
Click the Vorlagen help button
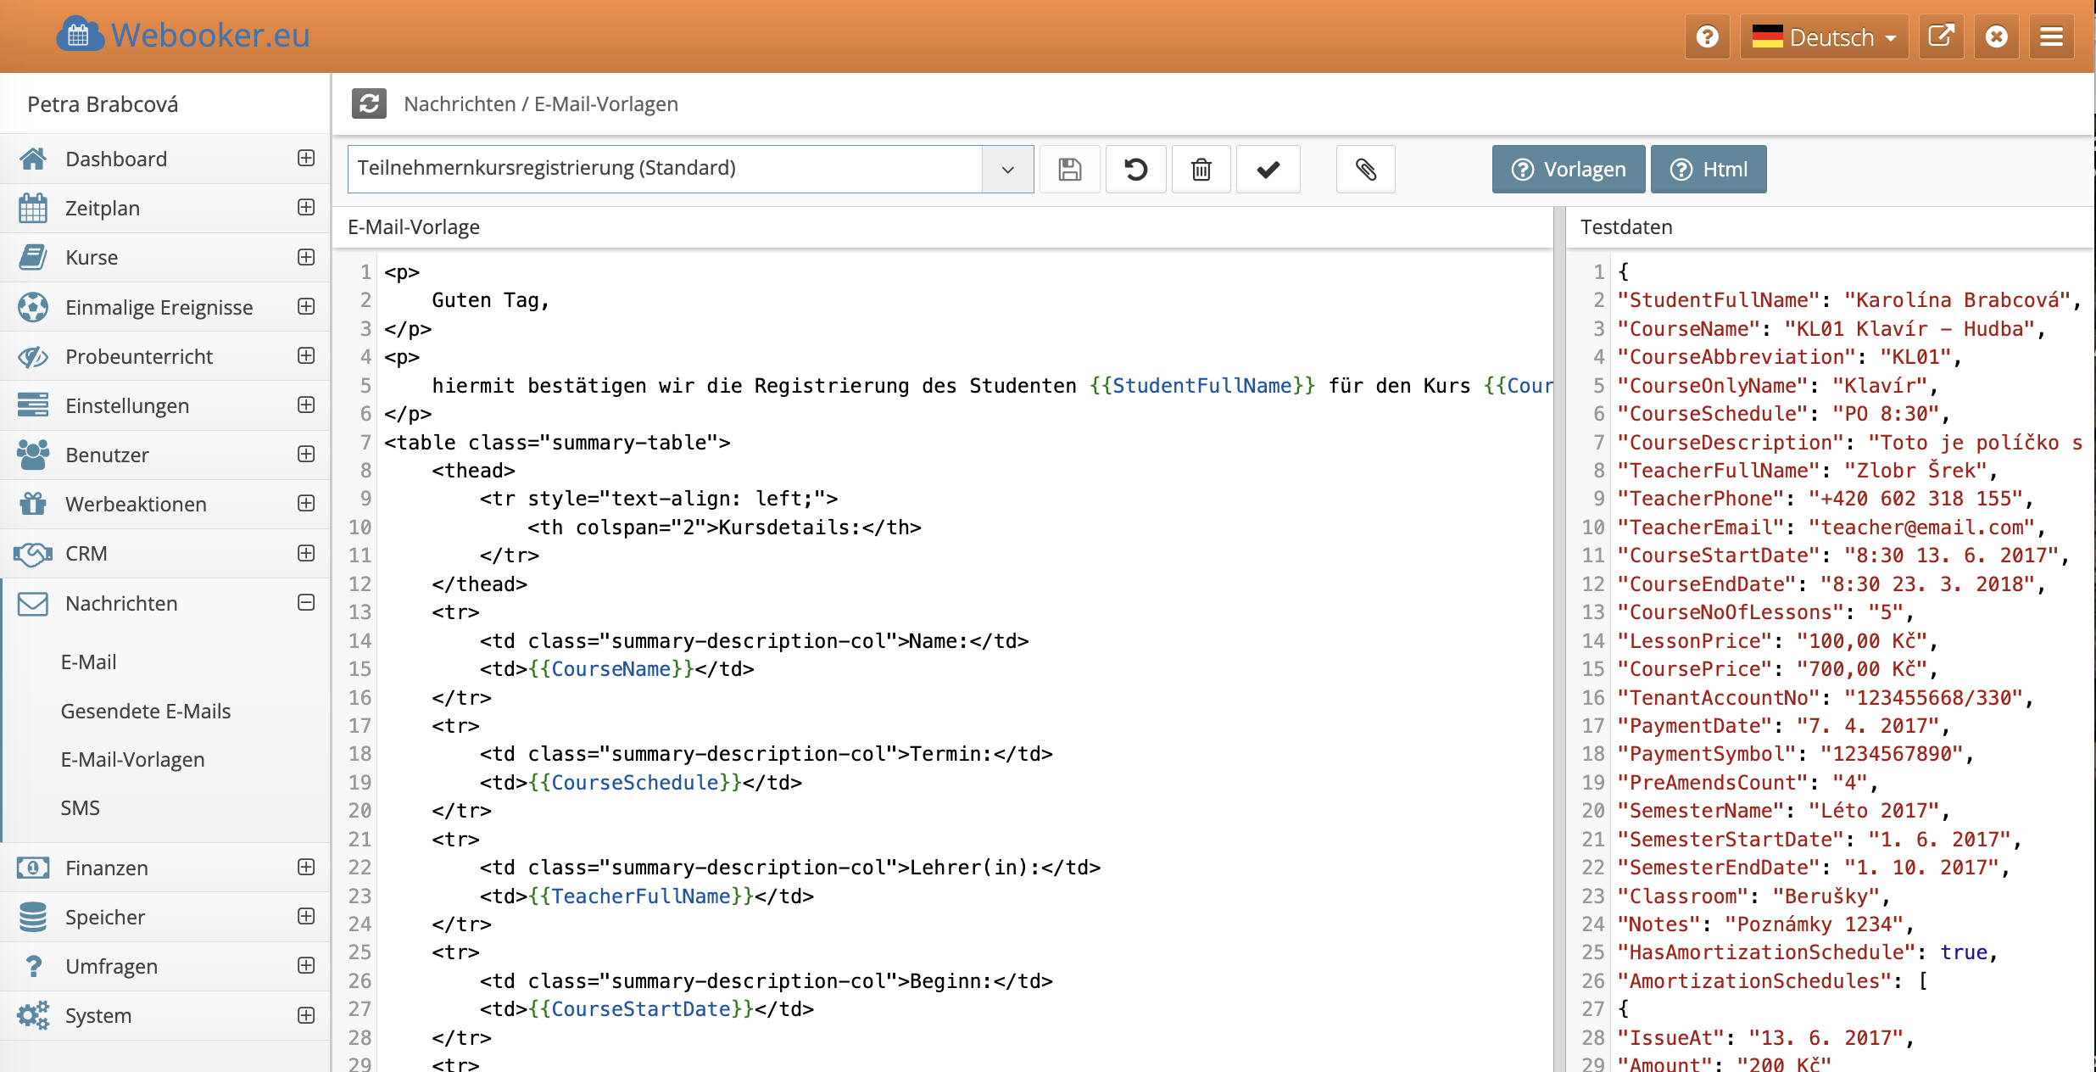pyautogui.click(x=1568, y=170)
